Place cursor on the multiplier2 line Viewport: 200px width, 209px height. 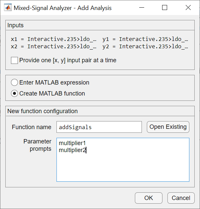[72, 150]
